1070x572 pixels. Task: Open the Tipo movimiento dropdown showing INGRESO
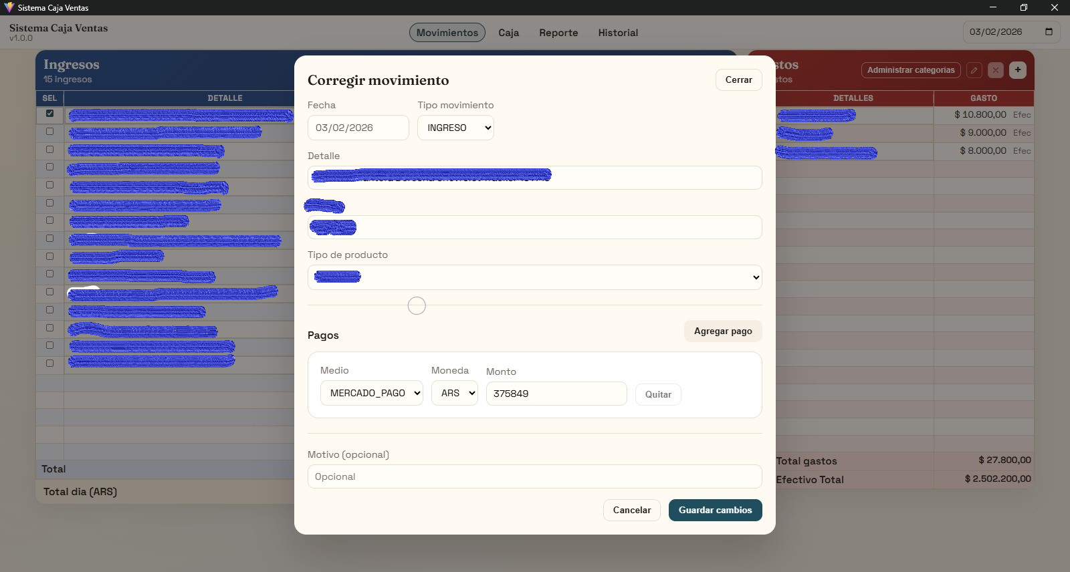click(455, 128)
